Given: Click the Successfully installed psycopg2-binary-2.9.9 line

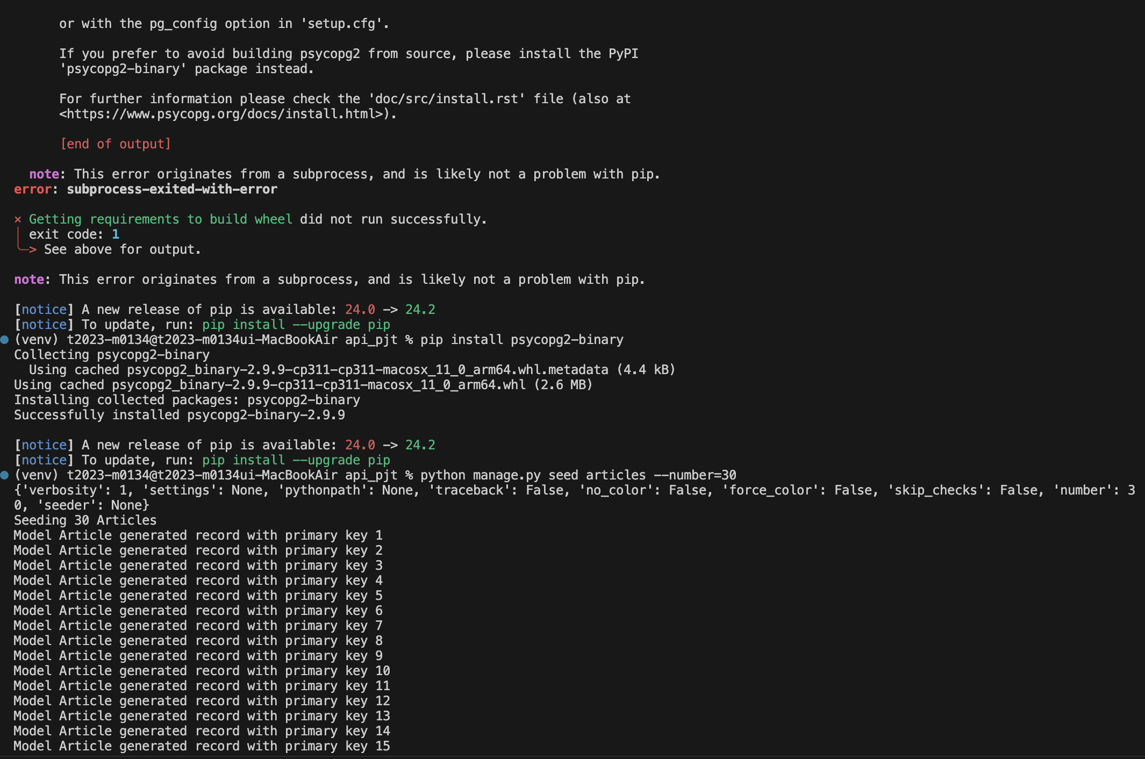Looking at the screenshot, I should click(x=179, y=415).
